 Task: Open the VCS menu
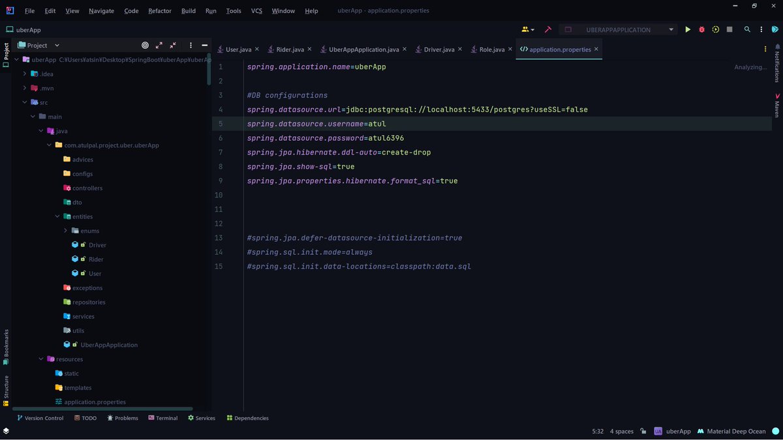pos(256,10)
